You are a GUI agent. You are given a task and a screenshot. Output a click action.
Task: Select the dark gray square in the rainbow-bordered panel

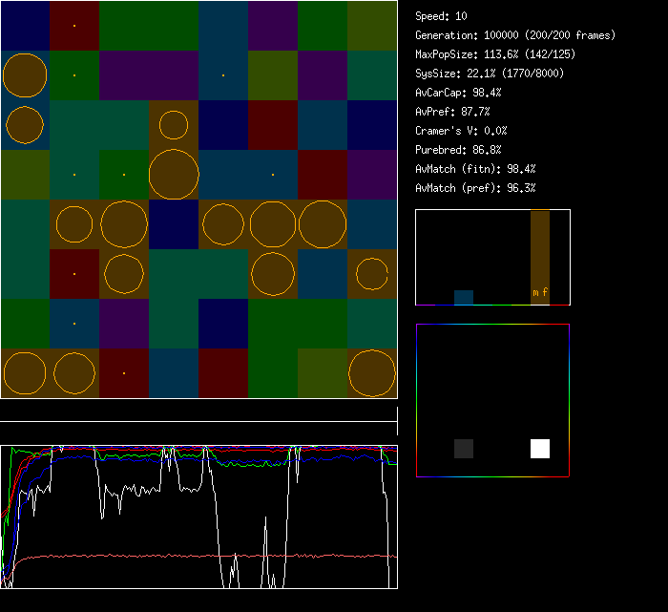coord(464,449)
